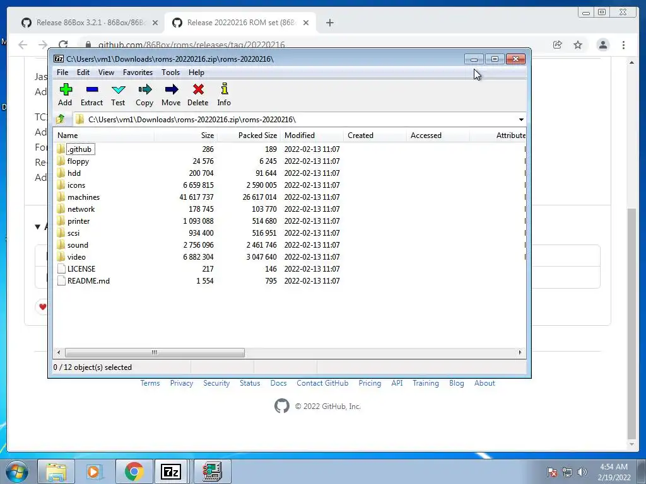Sort by the Name column header

103,135
